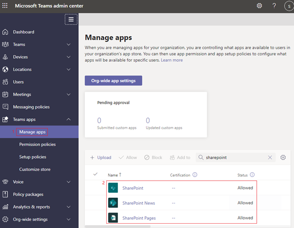Toggle the select-all checkmark in table header
This screenshot has width=294, height=228.
pyautogui.click(x=95, y=174)
